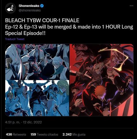
Task: View the 436 Retweets list
Action: [16, 134]
